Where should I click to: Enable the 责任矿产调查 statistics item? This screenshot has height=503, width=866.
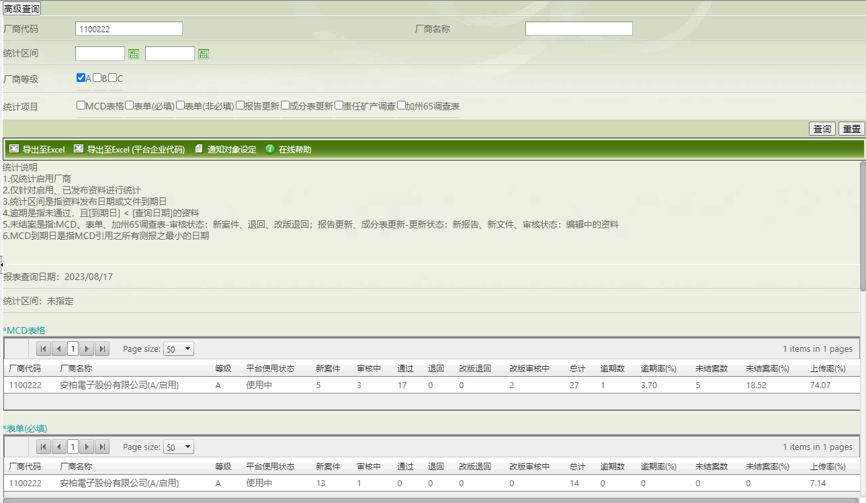[339, 105]
